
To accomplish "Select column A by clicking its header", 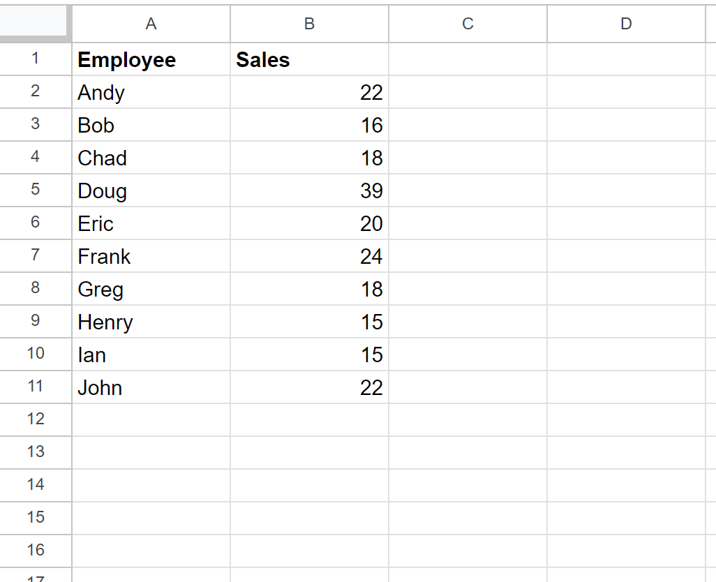I will coord(151,23).
